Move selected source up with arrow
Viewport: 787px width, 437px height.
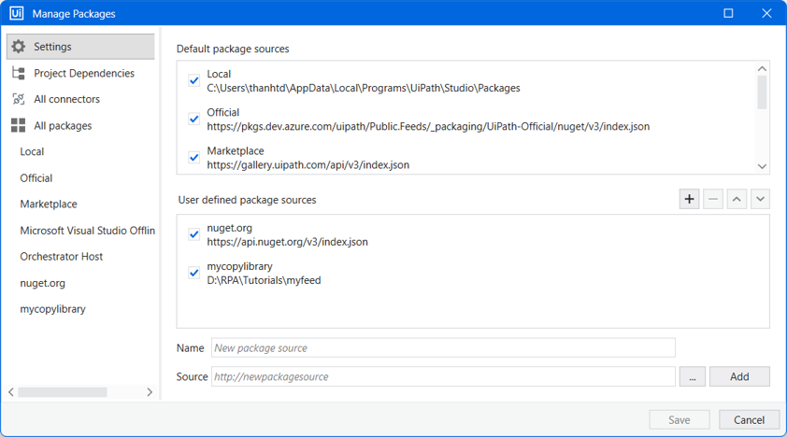737,199
